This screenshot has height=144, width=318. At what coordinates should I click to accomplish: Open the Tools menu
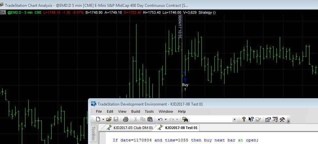(x=149, y=111)
